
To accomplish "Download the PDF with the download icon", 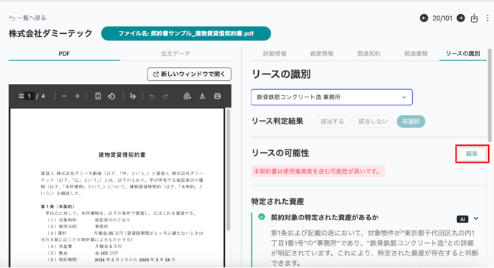I will pos(202,96).
